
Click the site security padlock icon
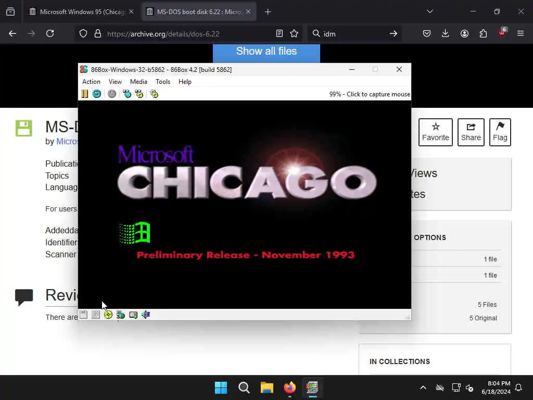click(97, 34)
